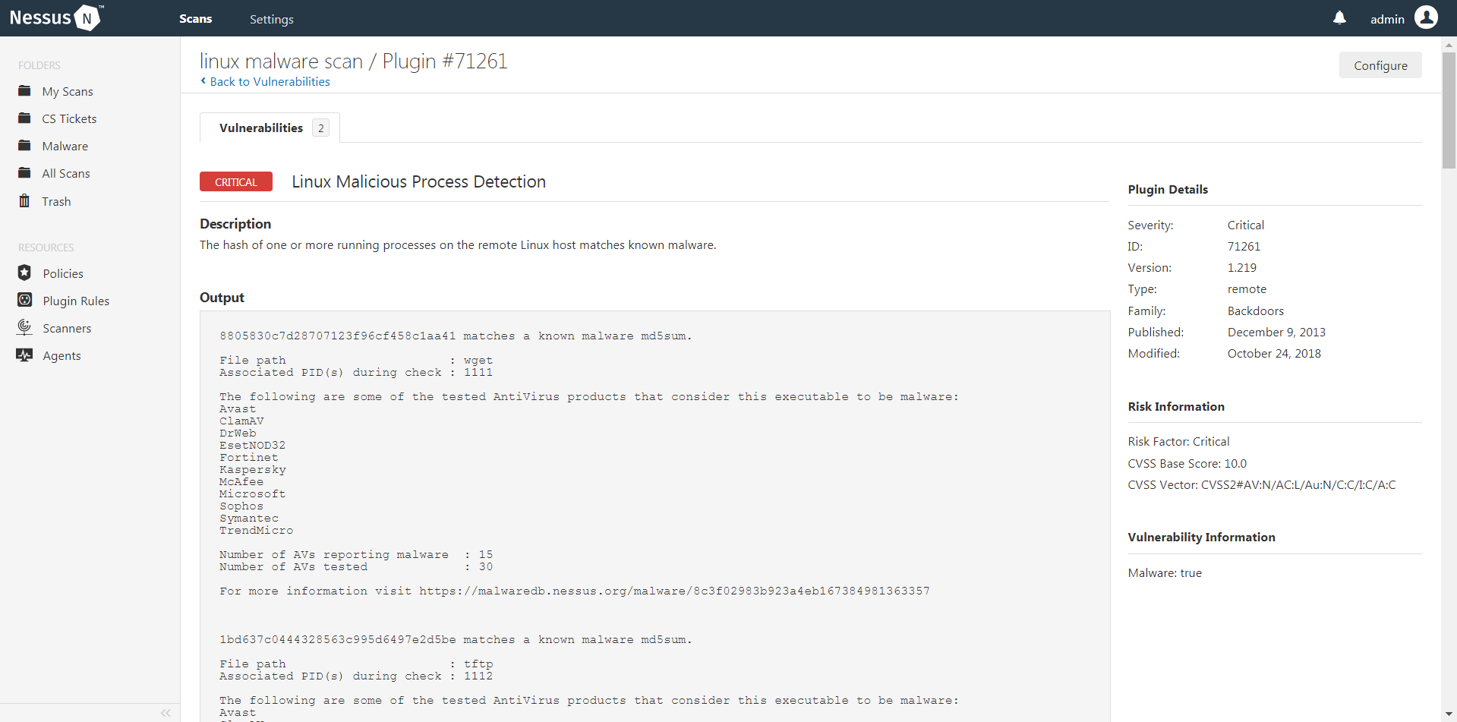
Task: Open Agents resource
Action: click(61, 355)
